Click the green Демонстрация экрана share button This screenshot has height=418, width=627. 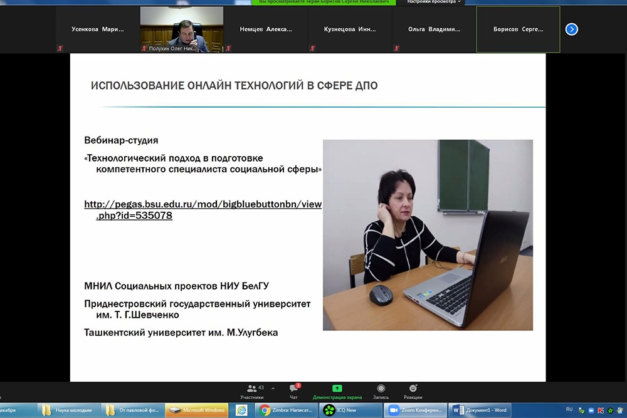(337, 392)
